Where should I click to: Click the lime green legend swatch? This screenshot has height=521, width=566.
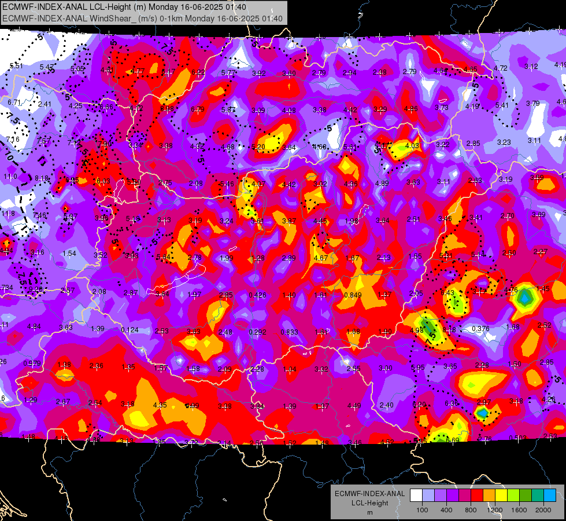point(513,496)
